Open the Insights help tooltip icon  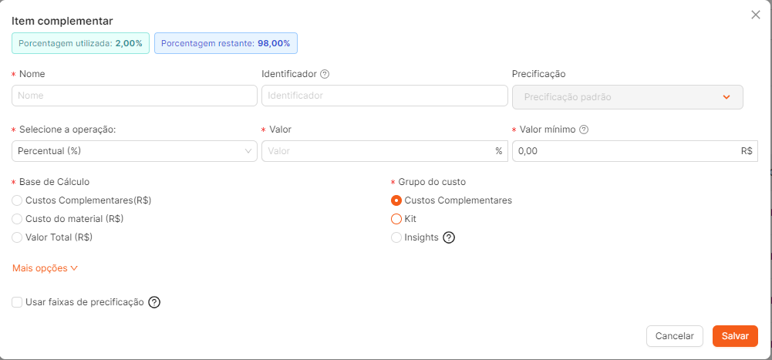(x=449, y=237)
